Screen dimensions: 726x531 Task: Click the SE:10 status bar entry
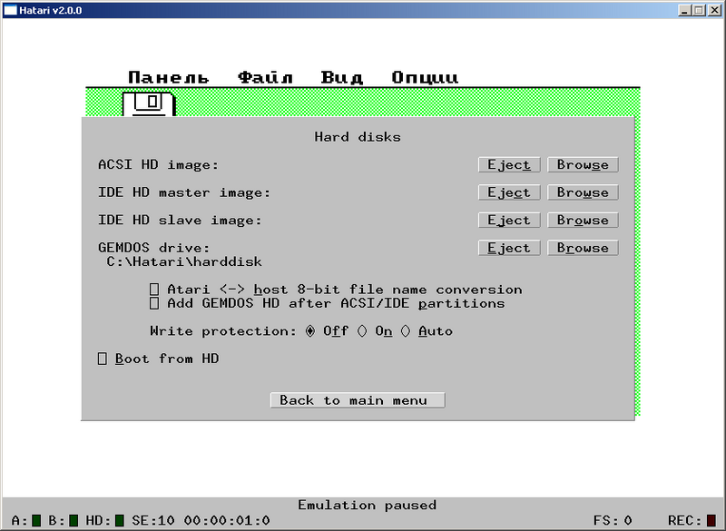click(153, 520)
